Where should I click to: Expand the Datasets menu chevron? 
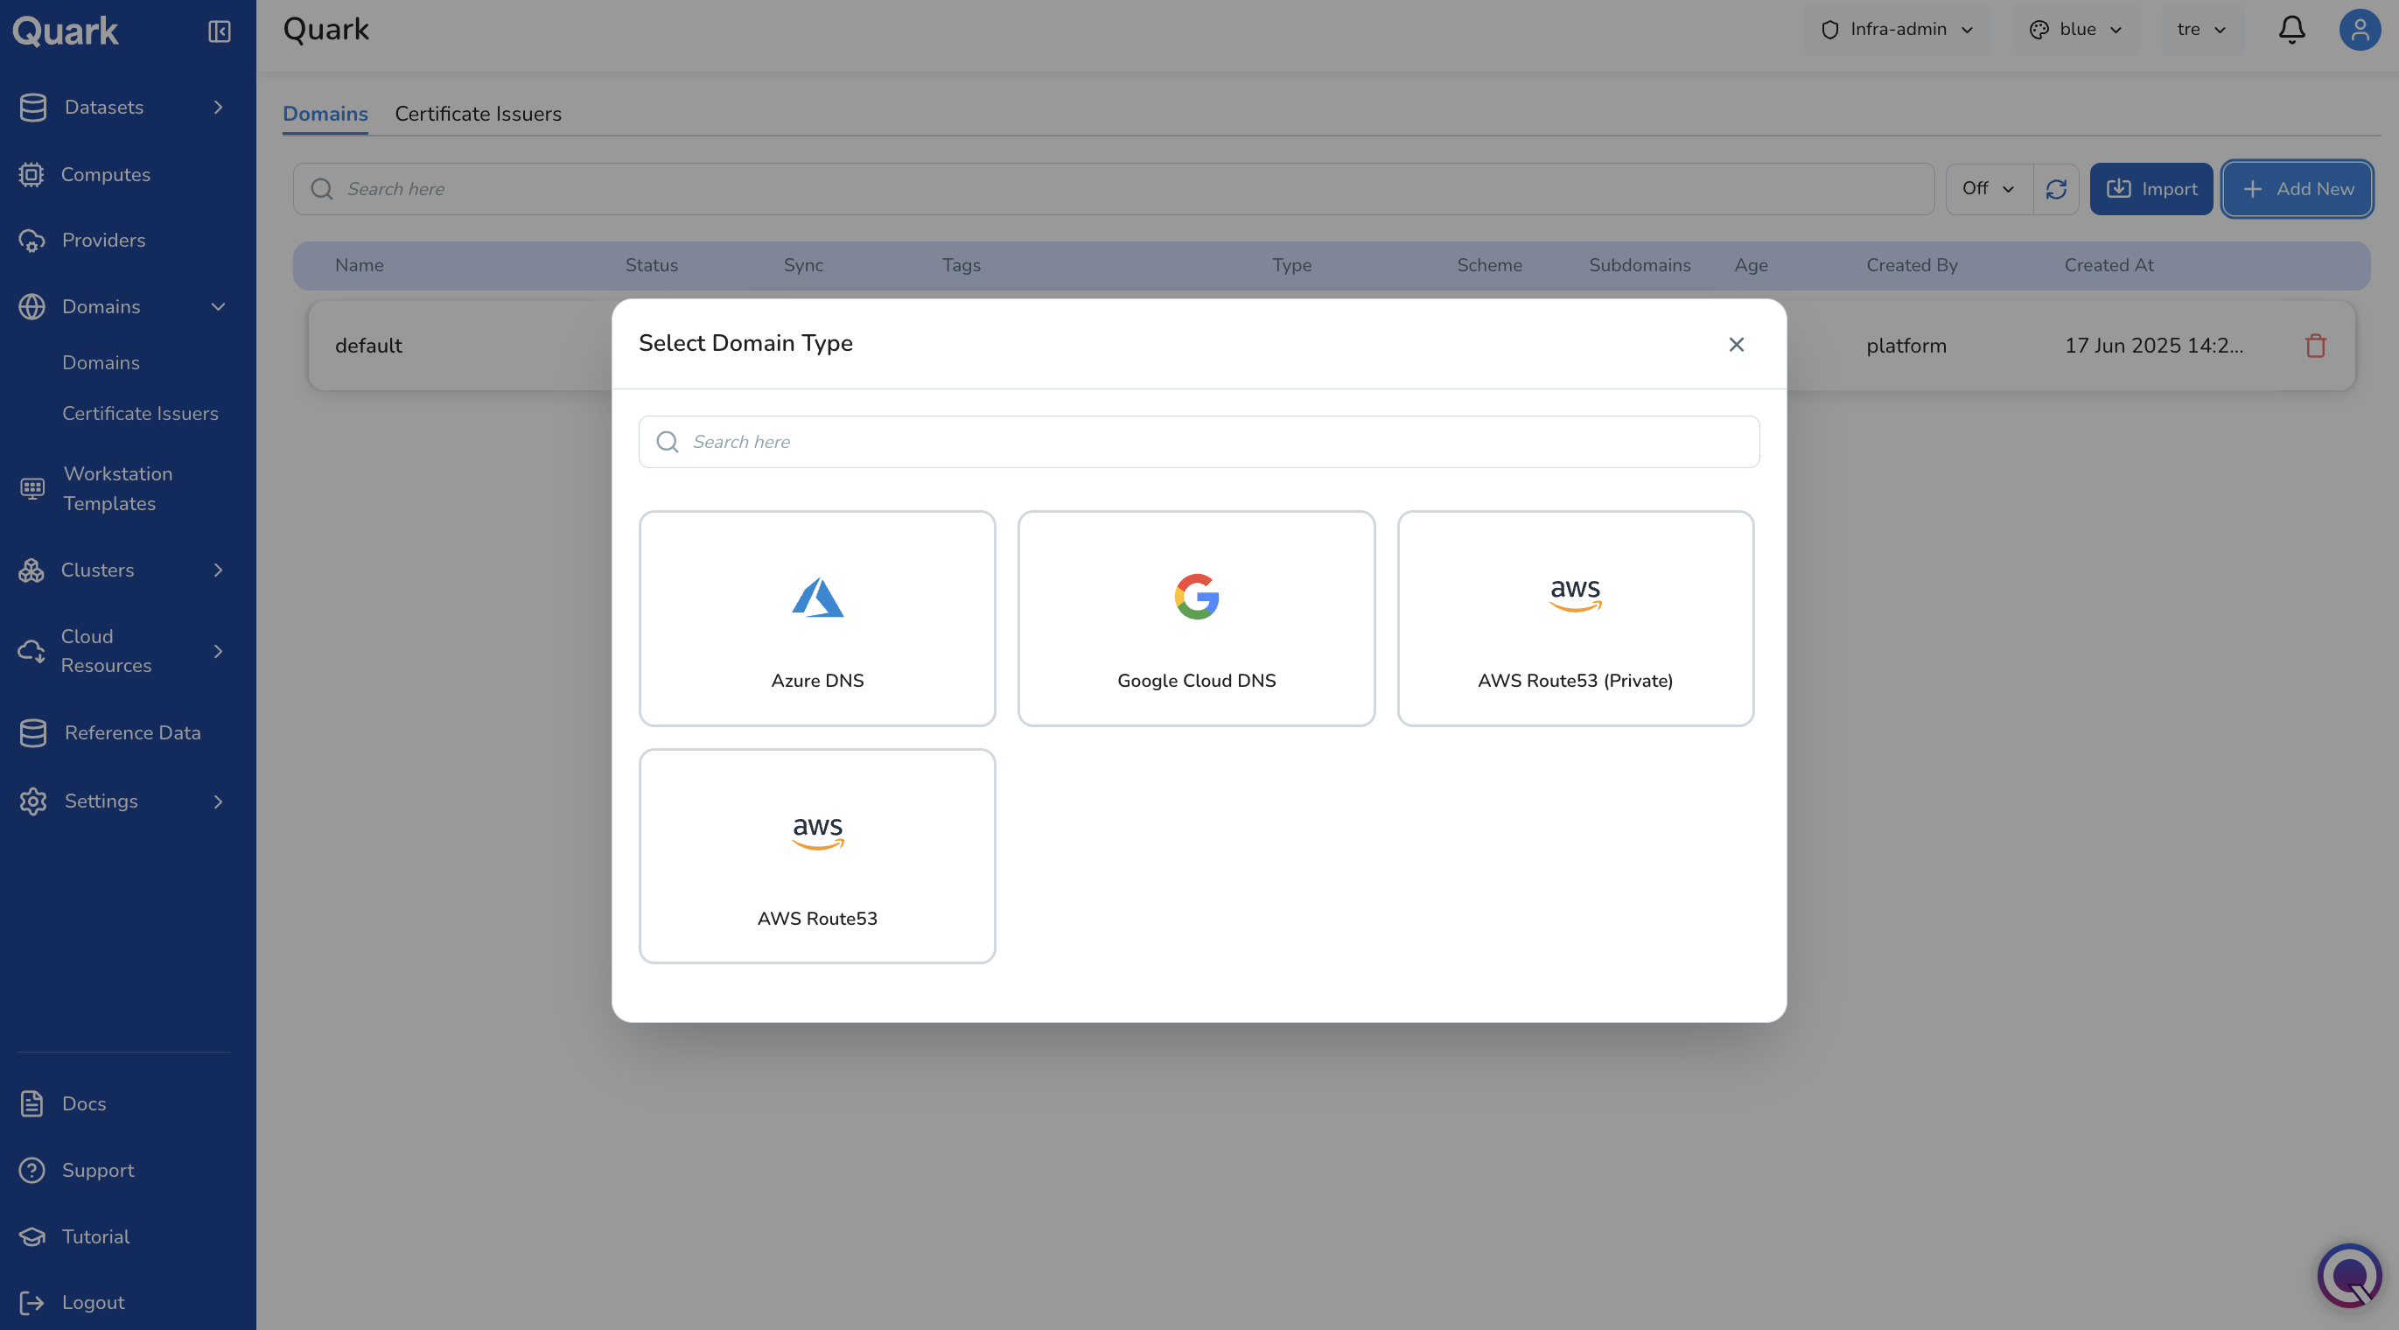pyautogui.click(x=218, y=107)
